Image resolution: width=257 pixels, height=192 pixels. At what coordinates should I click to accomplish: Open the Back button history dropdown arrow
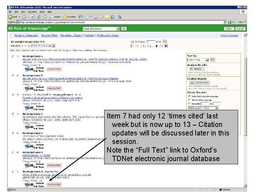(x=20, y=17)
